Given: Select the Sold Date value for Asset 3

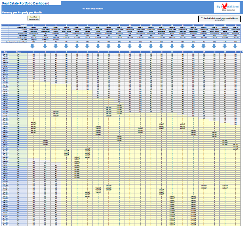Looking at the screenshot, I should point(56,40).
